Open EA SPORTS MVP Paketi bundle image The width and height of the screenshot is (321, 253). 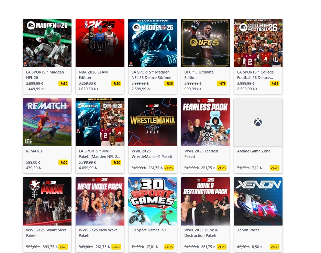tap(100, 122)
